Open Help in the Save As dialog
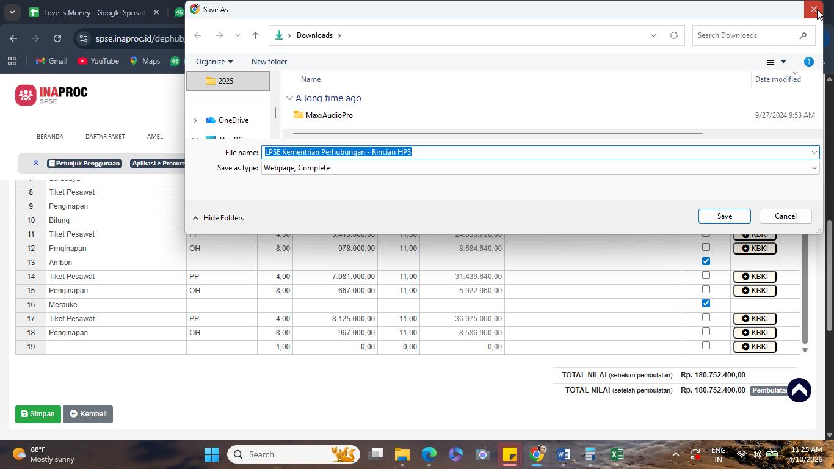 tap(809, 62)
